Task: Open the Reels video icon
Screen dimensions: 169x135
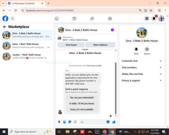Action: 74,19
